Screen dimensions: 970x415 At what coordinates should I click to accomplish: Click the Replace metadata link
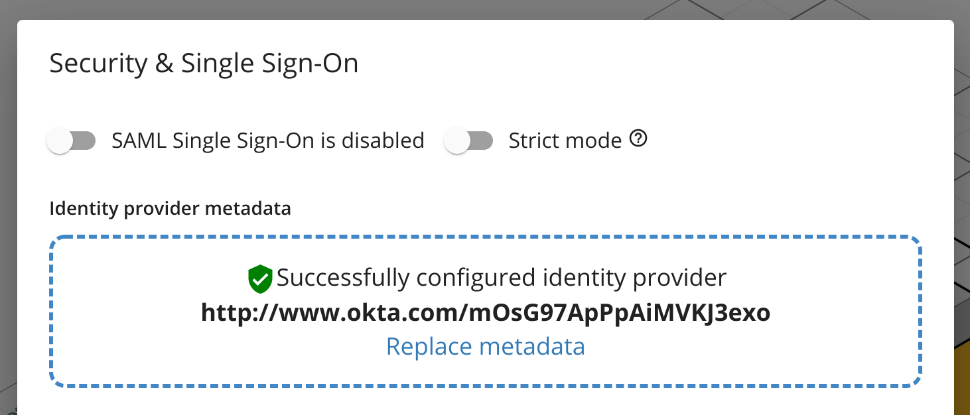point(486,346)
